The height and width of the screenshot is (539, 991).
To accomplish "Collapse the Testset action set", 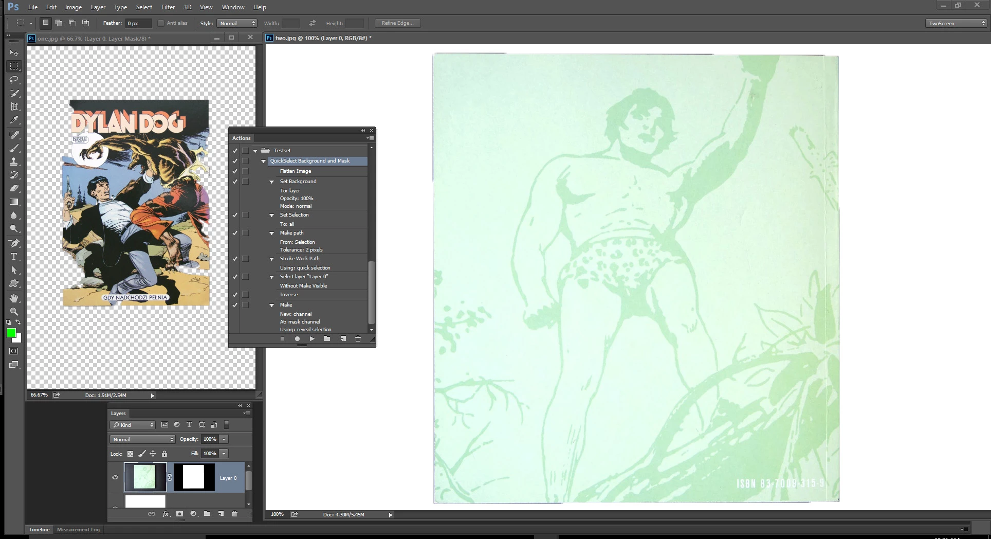I will coord(255,151).
